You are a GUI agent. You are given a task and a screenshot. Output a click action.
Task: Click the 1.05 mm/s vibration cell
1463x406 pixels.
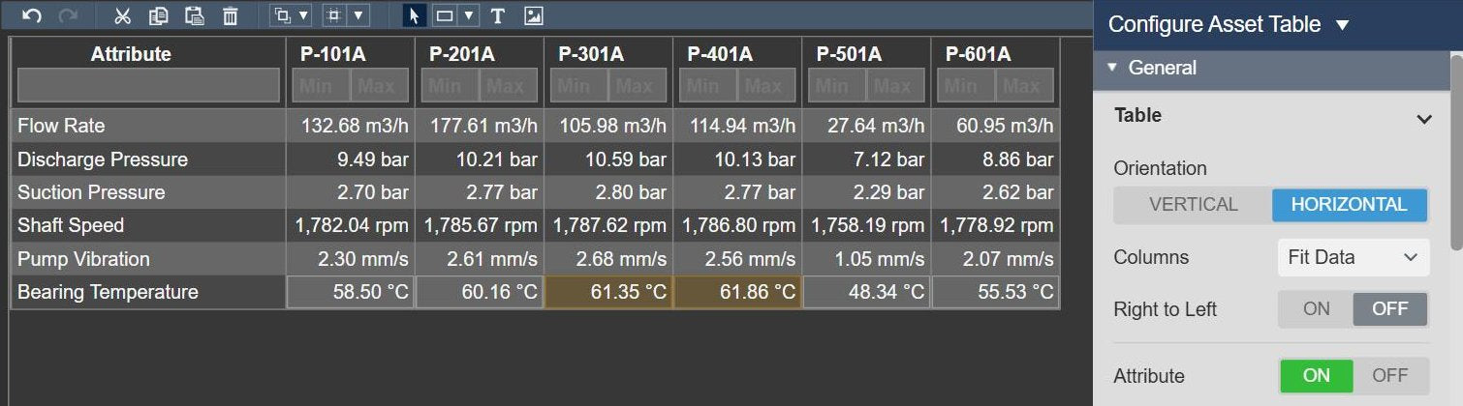click(x=866, y=259)
